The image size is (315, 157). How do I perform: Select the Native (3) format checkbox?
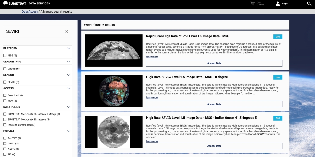[5, 149]
